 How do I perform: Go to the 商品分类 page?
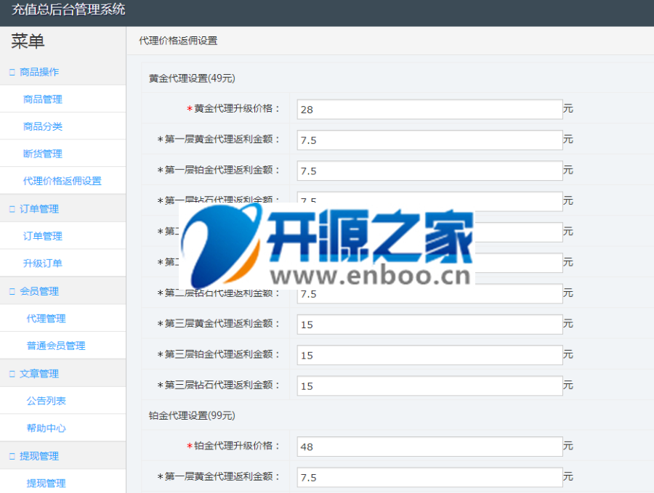coord(43,126)
